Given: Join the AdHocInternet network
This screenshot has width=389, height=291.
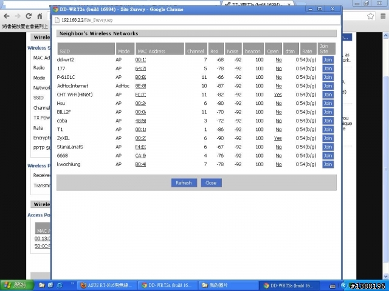Looking at the screenshot, I should pyautogui.click(x=328, y=86).
